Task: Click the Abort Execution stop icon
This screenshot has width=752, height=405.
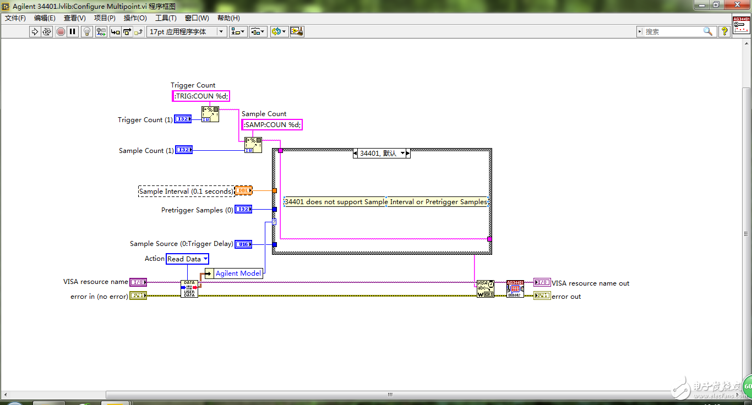Action: [61, 32]
